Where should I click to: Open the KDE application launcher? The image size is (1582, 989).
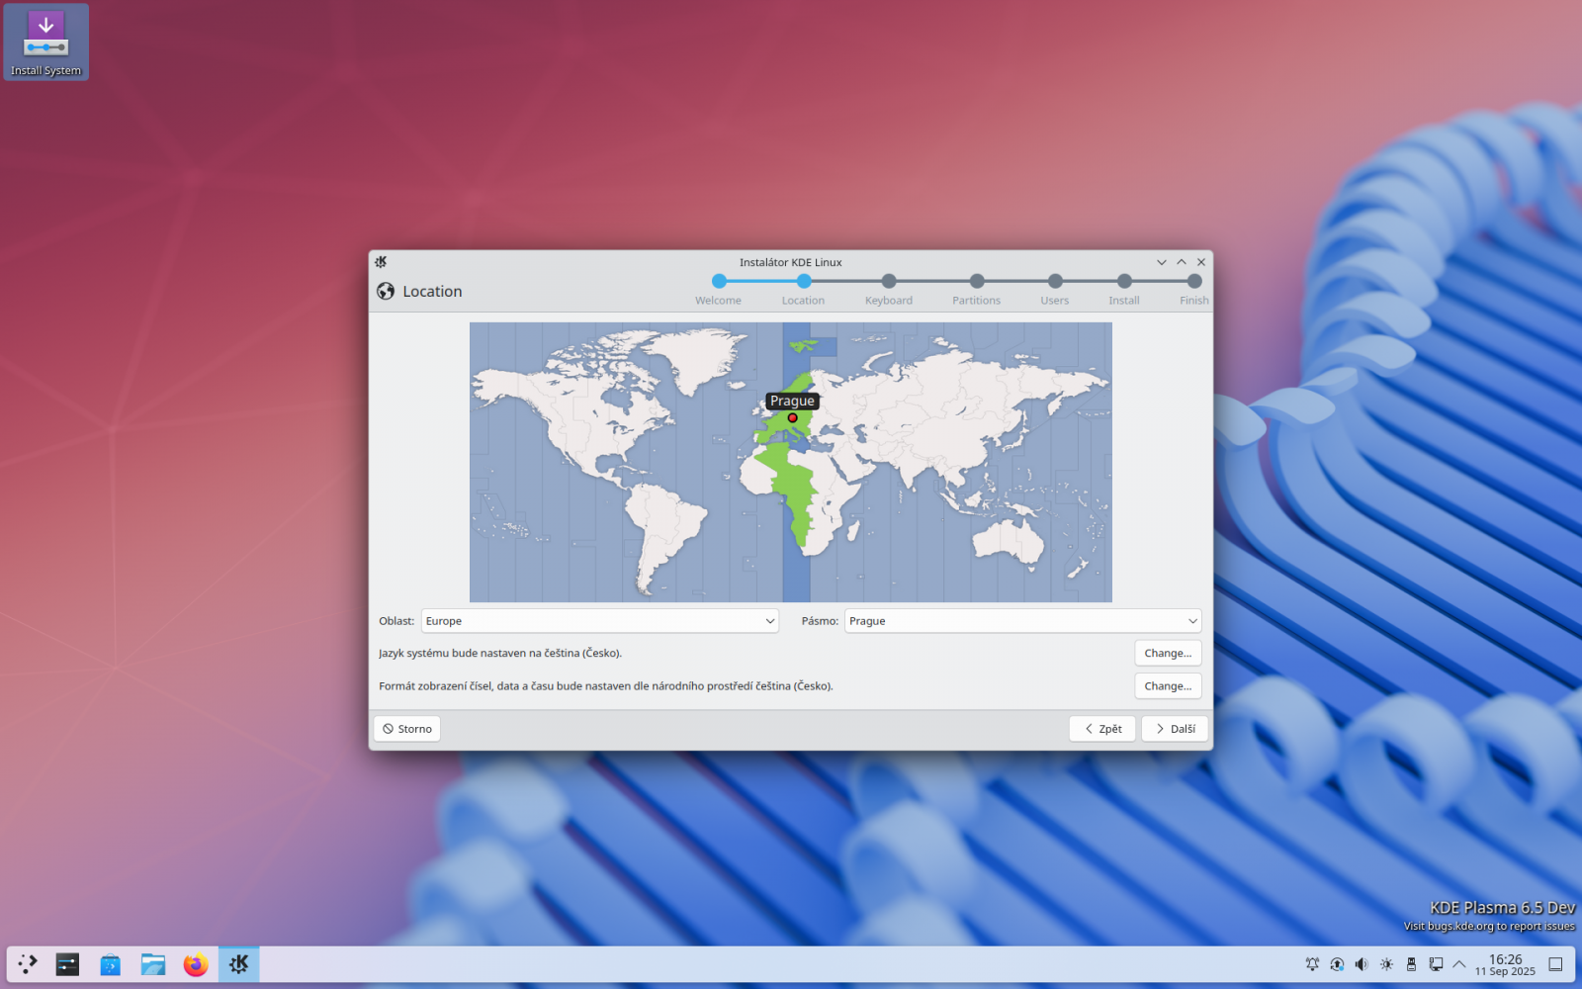coord(28,963)
